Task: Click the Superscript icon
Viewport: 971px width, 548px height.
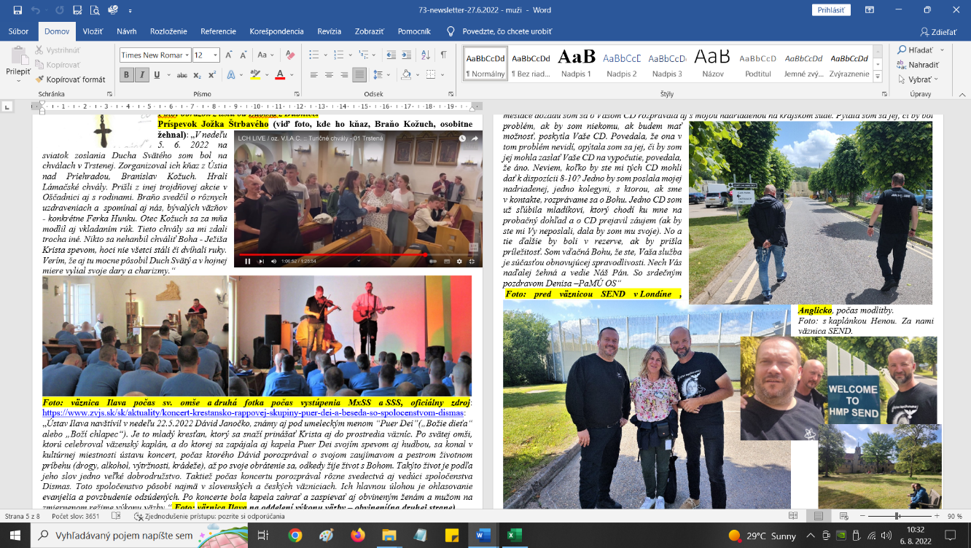Action: (x=211, y=75)
